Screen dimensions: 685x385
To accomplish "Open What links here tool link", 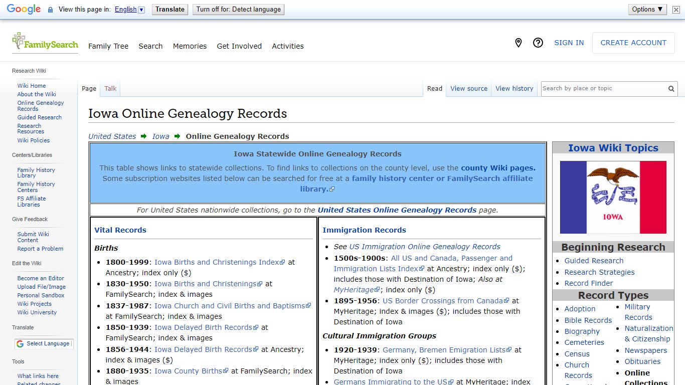I will tap(38, 376).
